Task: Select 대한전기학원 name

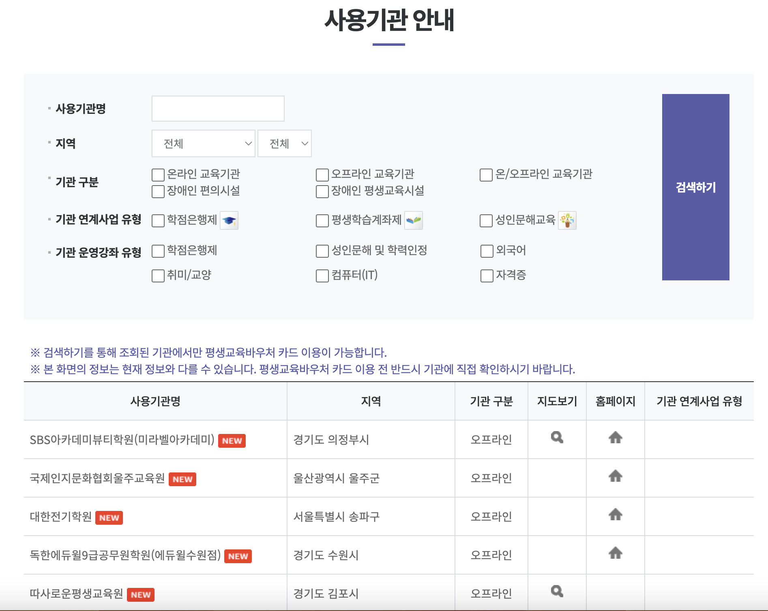Action: pyautogui.click(x=61, y=517)
